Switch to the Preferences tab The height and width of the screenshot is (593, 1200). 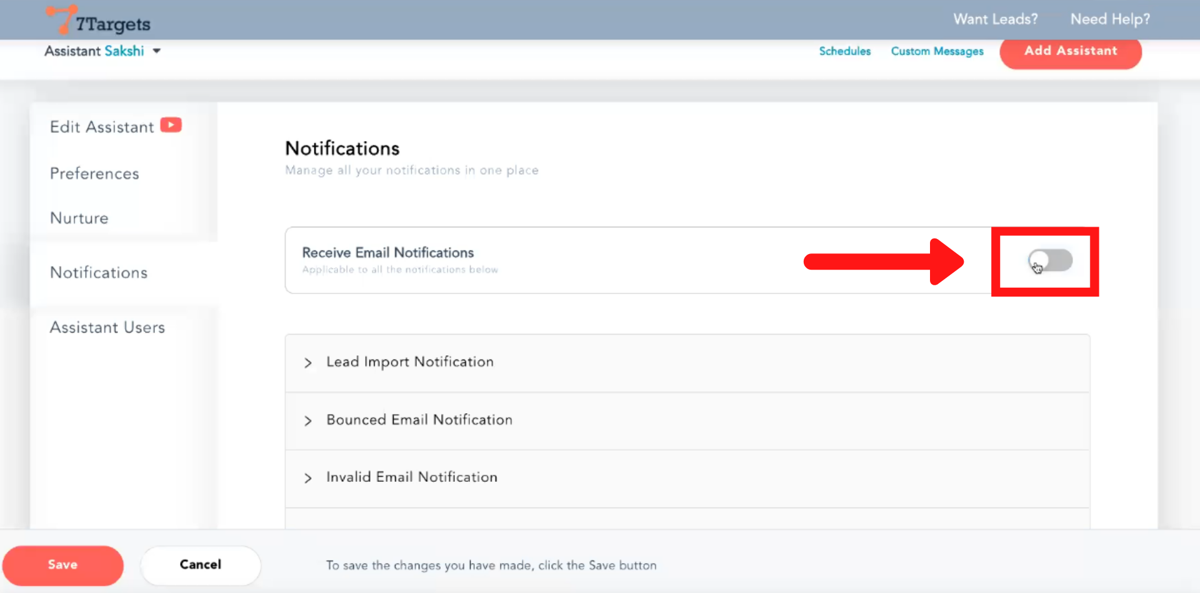point(94,174)
